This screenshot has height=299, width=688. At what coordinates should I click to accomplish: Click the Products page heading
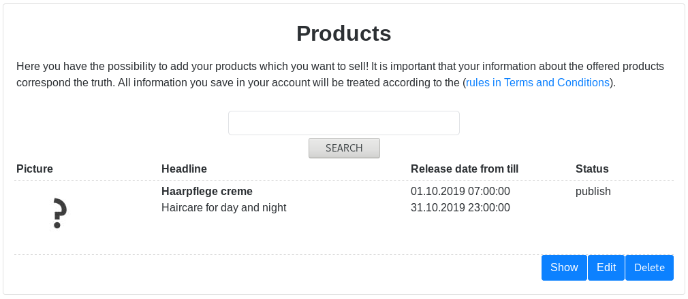344,33
